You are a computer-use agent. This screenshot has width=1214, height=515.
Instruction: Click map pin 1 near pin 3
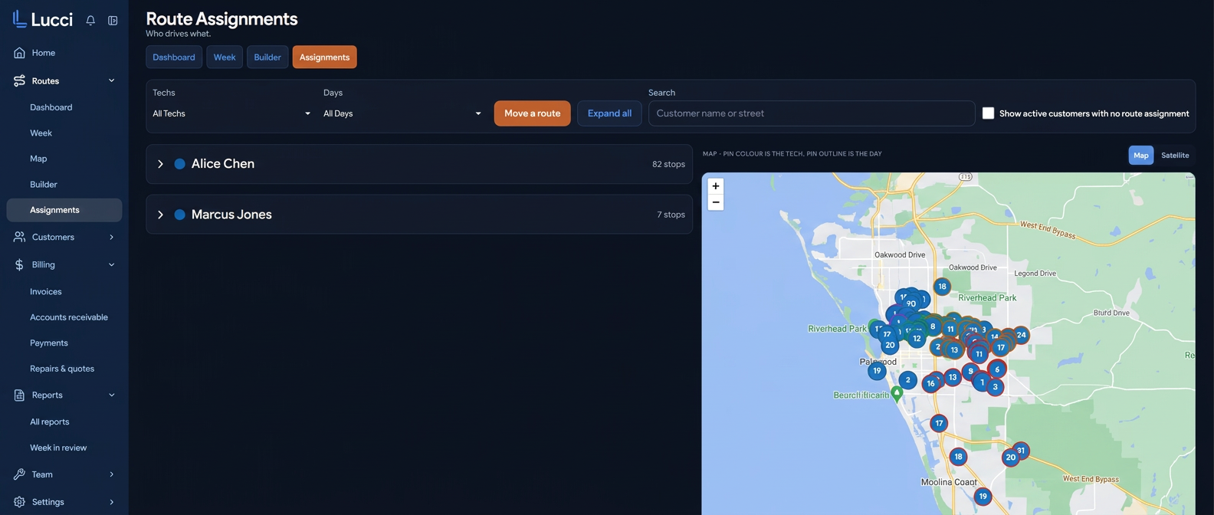(x=982, y=382)
